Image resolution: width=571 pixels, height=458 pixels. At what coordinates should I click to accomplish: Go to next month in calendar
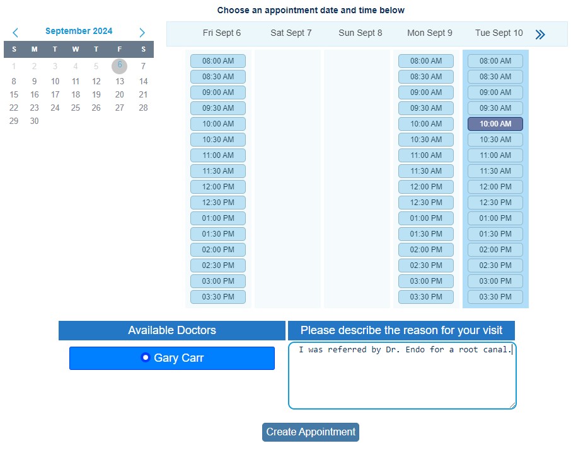pyautogui.click(x=142, y=33)
